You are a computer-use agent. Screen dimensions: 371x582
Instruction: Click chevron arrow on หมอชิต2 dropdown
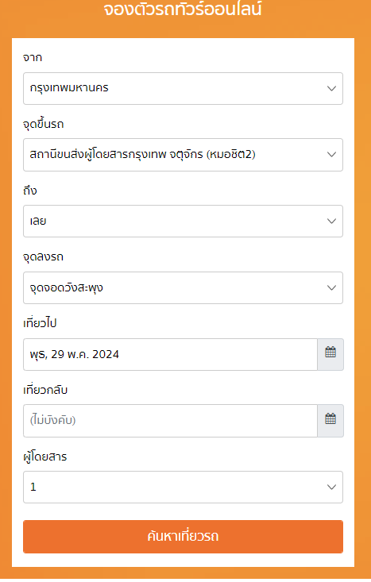coord(331,154)
